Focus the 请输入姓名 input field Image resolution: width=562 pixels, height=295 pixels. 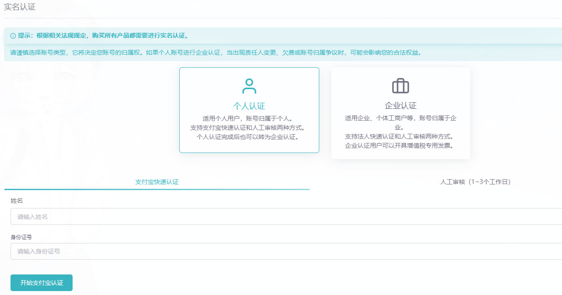click(286, 216)
